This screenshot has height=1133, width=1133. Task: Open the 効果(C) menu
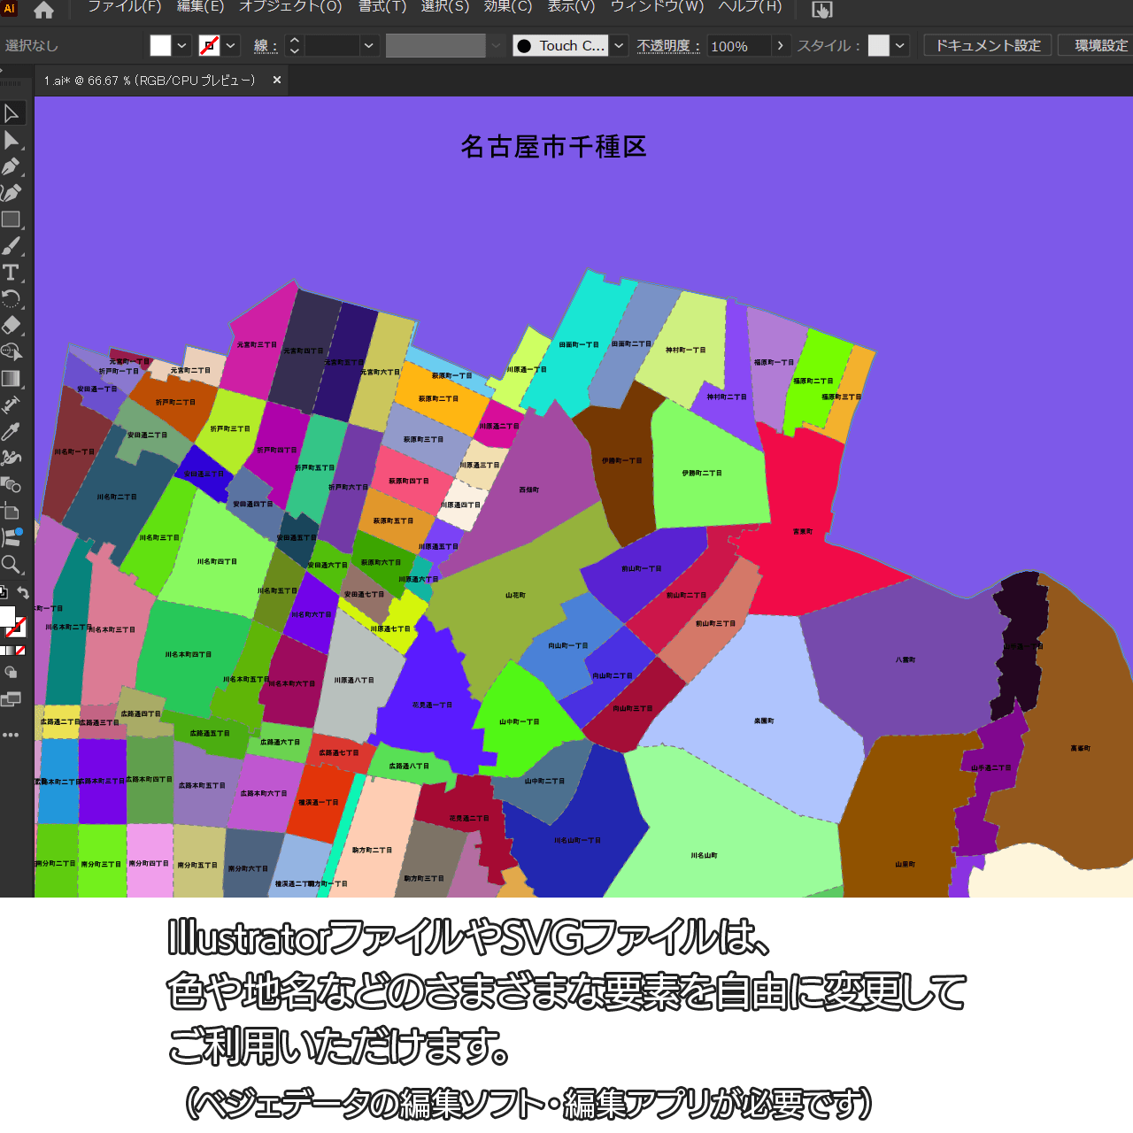(508, 7)
